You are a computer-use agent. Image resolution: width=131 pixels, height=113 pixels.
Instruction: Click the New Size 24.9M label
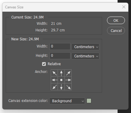click(x=25, y=39)
